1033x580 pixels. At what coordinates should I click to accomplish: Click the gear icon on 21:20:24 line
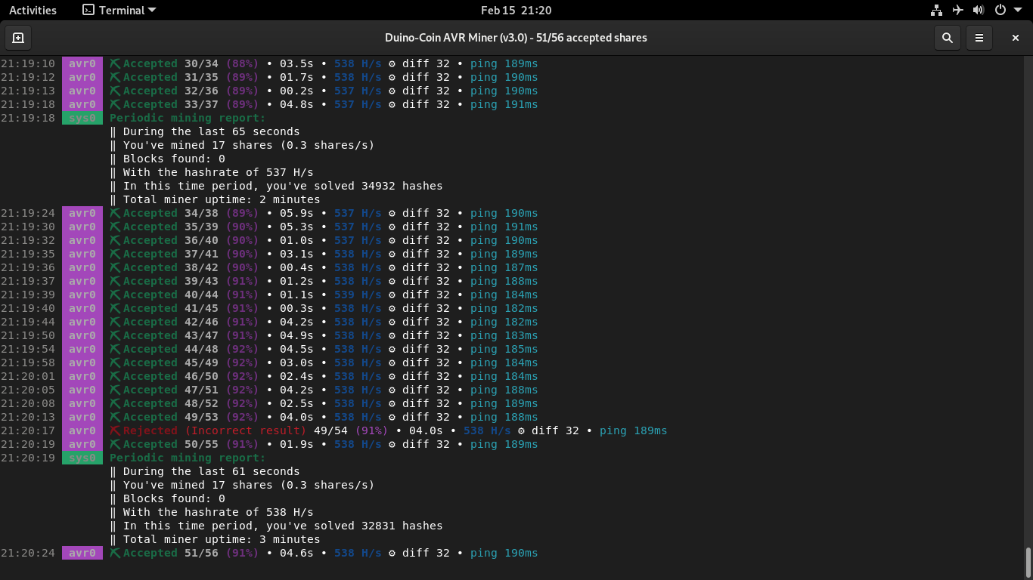coord(392,553)
